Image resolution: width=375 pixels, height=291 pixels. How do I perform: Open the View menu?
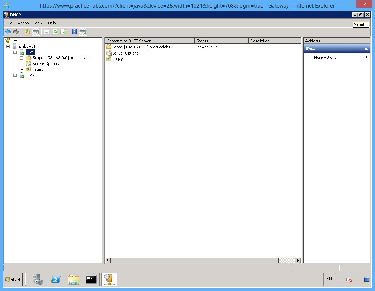(x=38, y=23)
